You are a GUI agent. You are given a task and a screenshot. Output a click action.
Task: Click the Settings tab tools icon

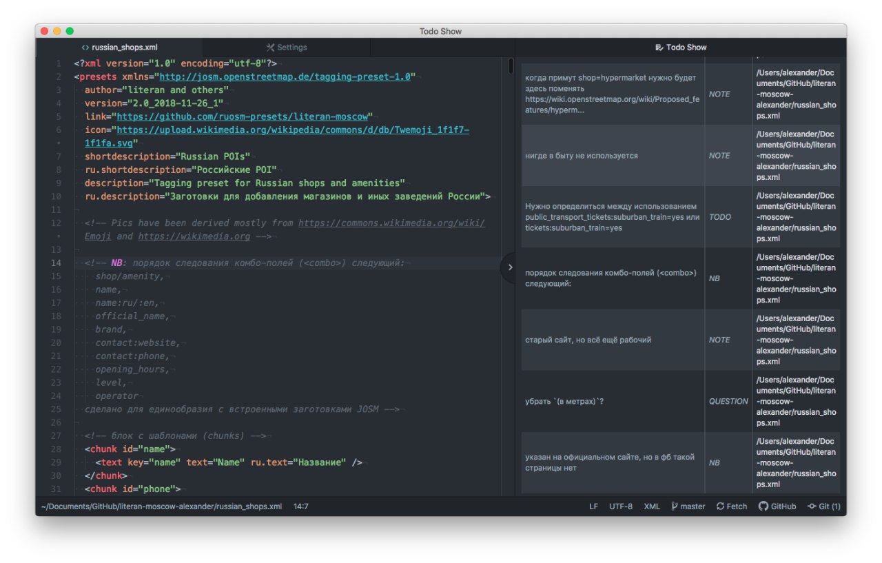pyautogui.click(x=270, y=48)
